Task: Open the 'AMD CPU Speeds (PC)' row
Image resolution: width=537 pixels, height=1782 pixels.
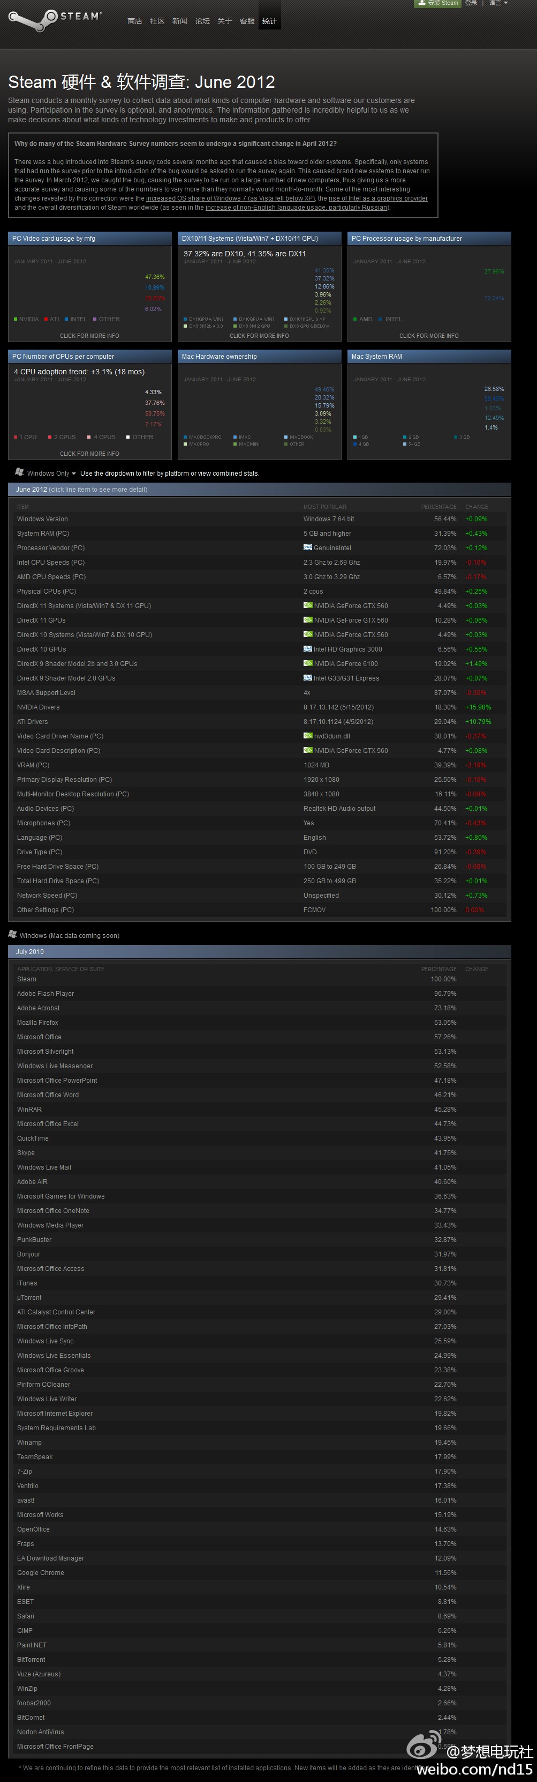Action: pos(260,577)
